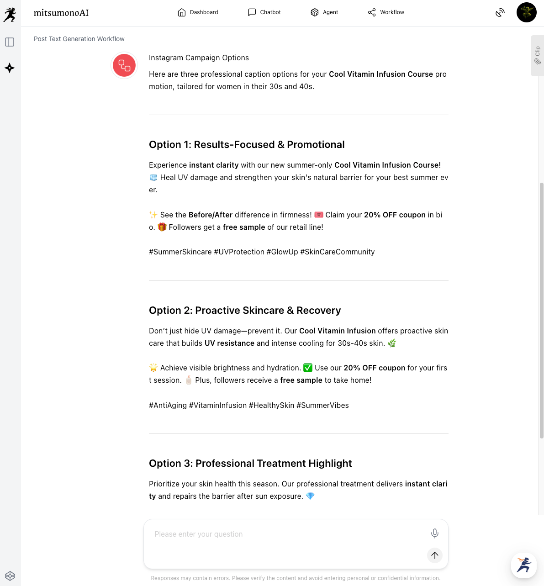The width and height of the screenshot is (544, 586).
Task: Click the Option 1 heading
Action: [x=247, y=145]
